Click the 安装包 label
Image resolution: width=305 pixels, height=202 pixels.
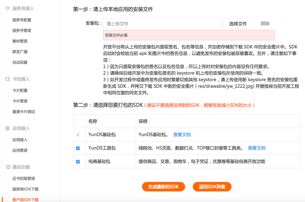tap(94, 23)
